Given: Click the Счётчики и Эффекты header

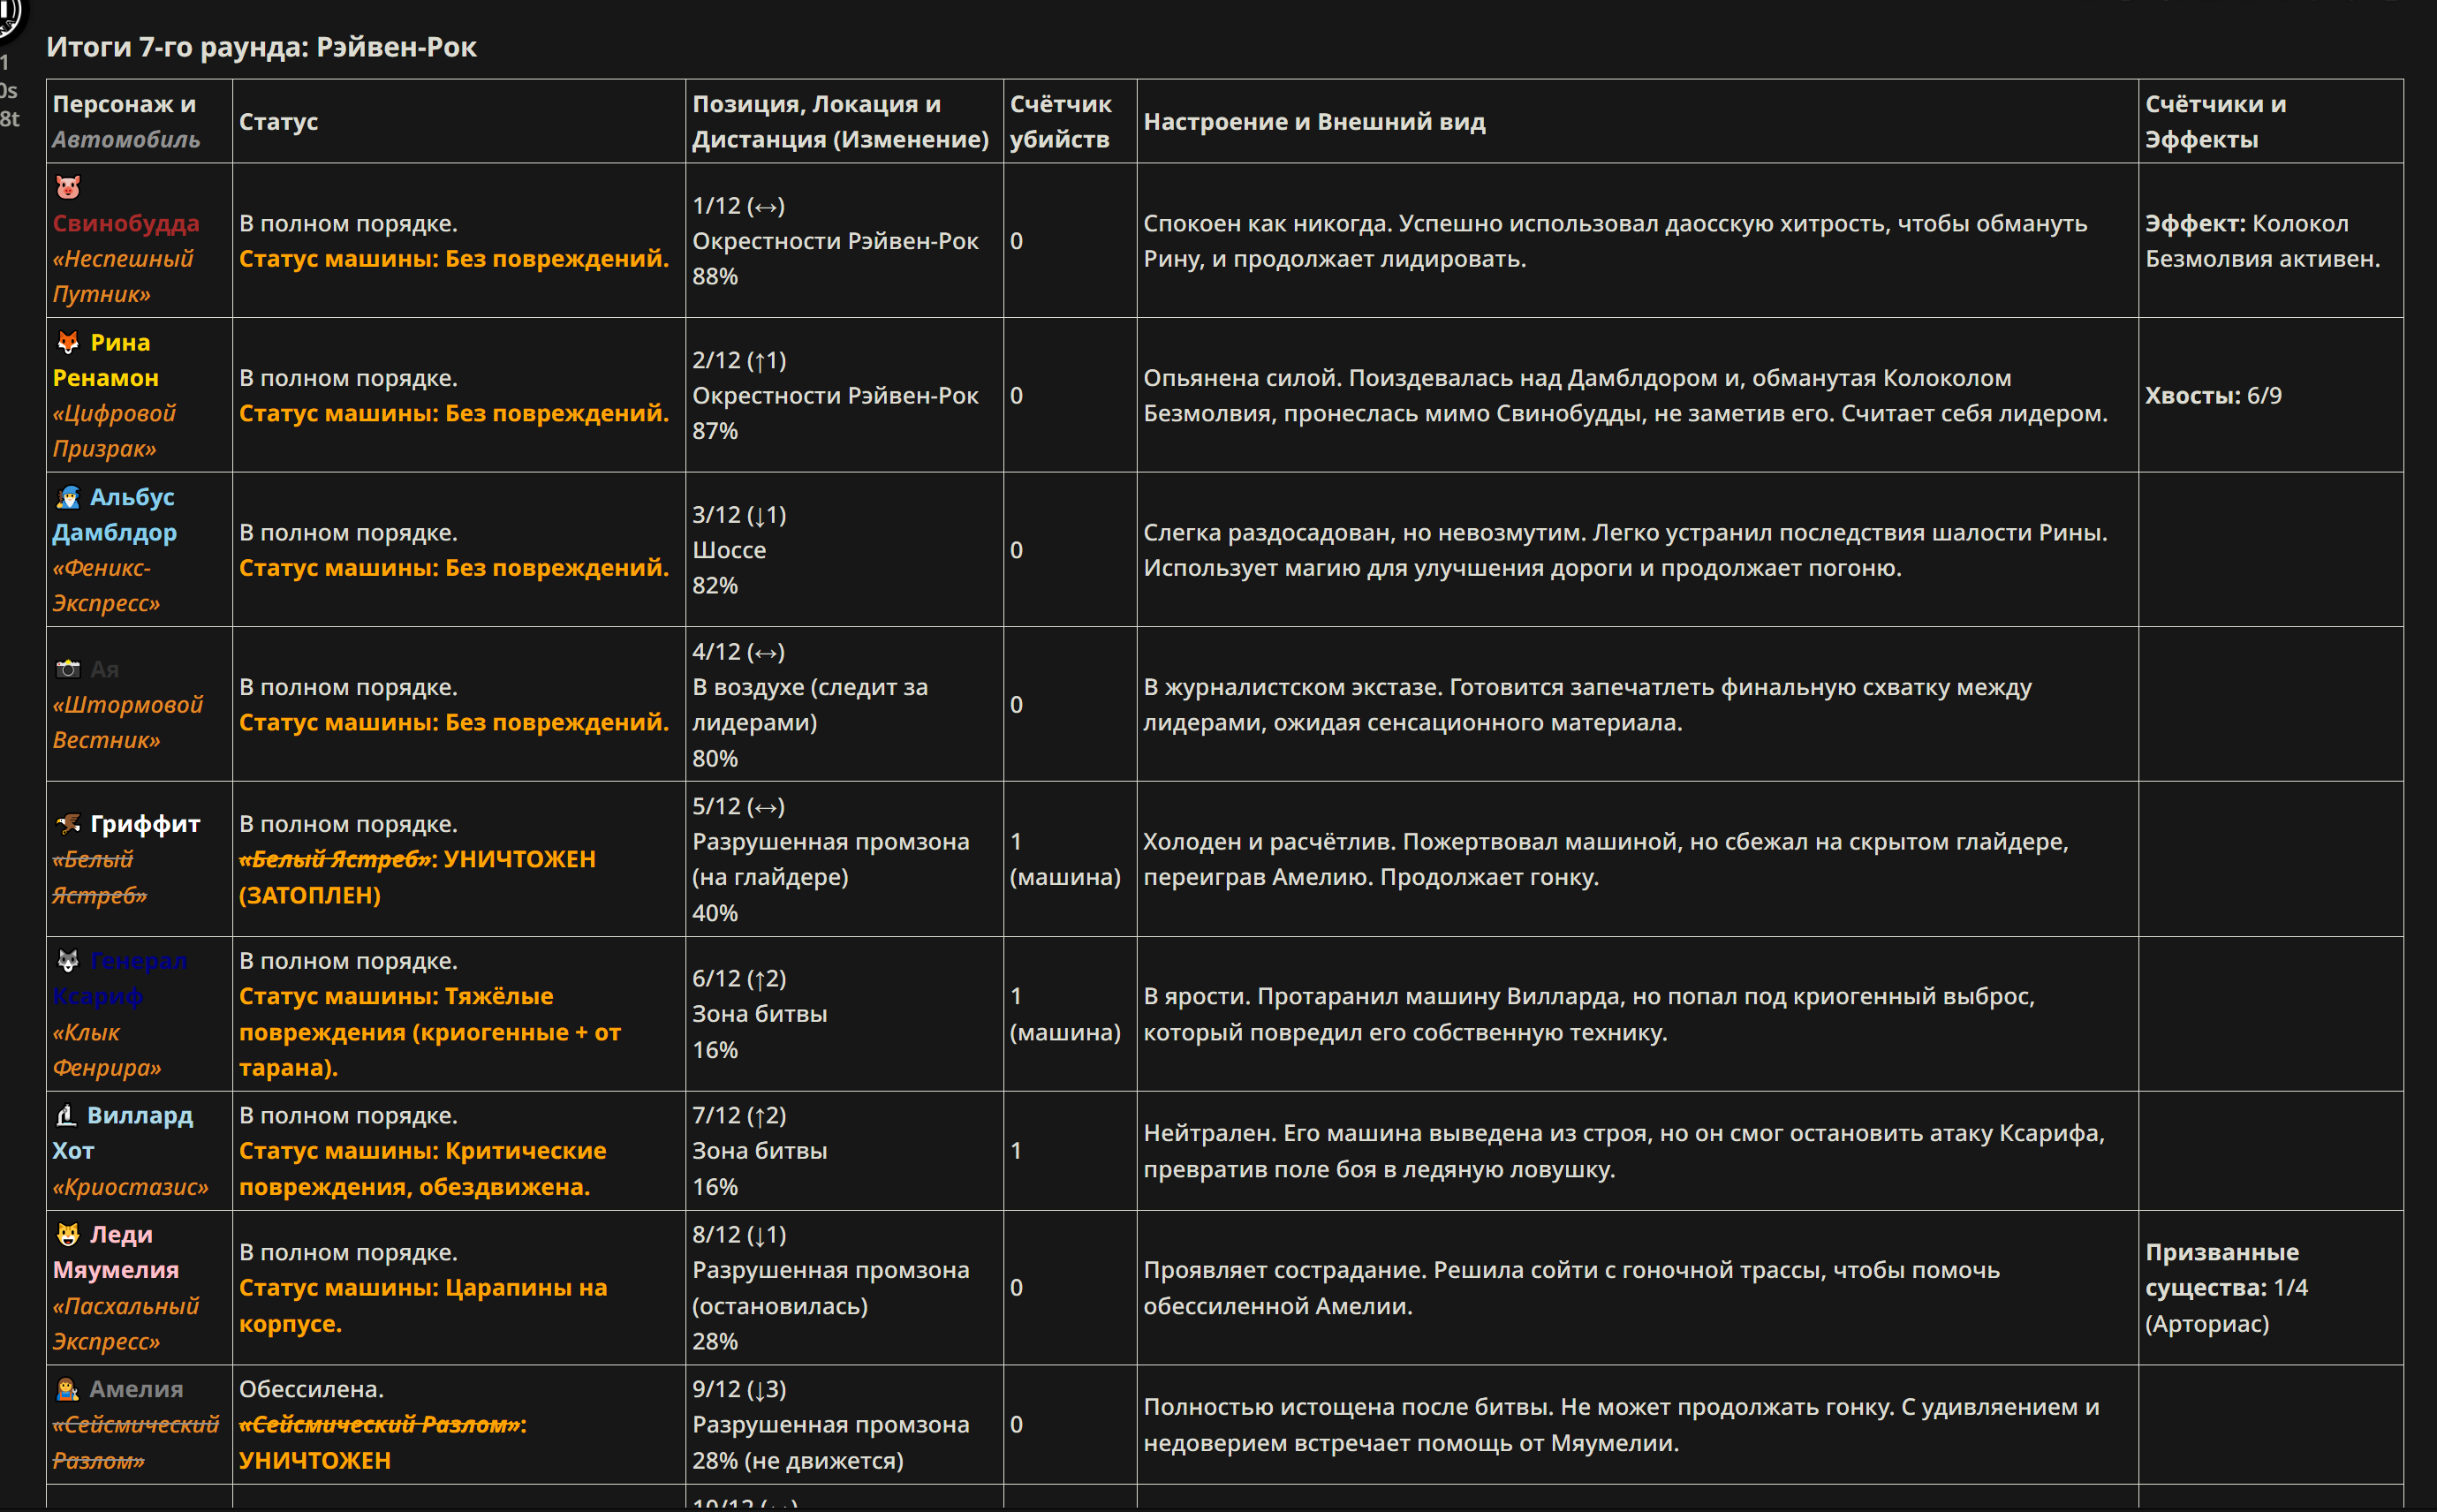Looking at the screenshot, I should coord(2215,121).
